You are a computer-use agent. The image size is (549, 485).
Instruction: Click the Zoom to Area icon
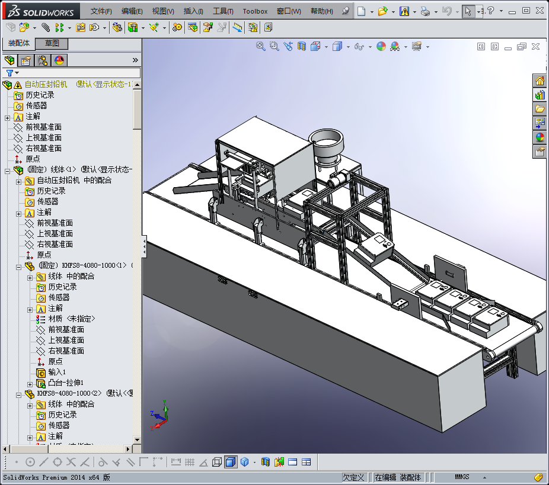pos(274,46)
